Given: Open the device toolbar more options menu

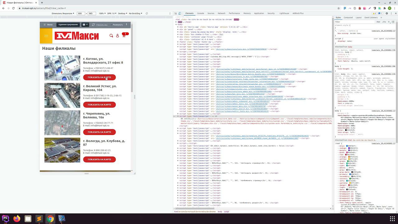Looking at the screenshot, I should point(170,13).
